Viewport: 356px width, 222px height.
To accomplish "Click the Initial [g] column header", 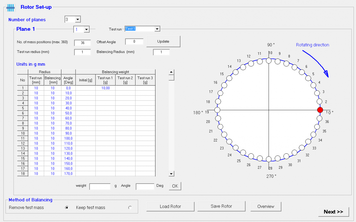I will pos(86,80).
